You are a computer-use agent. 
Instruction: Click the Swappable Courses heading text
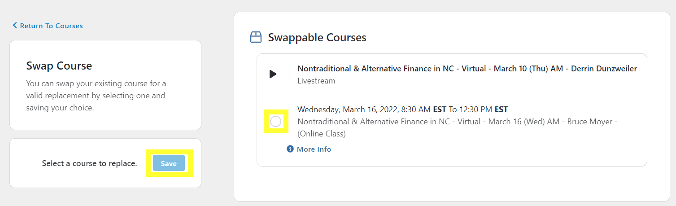pos(317,37)
